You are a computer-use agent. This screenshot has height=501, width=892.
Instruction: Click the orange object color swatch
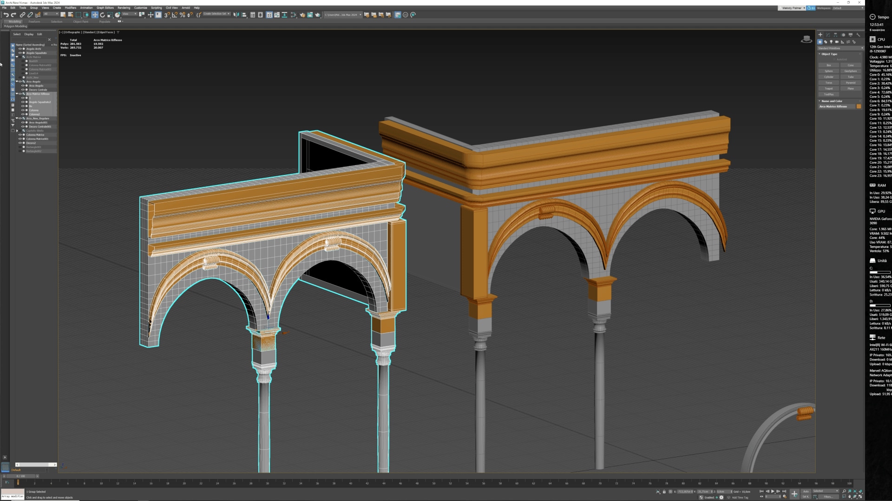point(859,106)
